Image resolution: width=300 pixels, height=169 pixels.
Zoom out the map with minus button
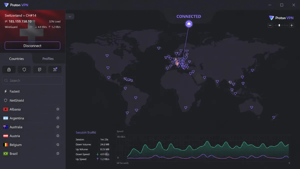point(270,25)
